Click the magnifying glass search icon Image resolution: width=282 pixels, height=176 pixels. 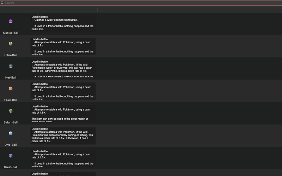(2, 3)
